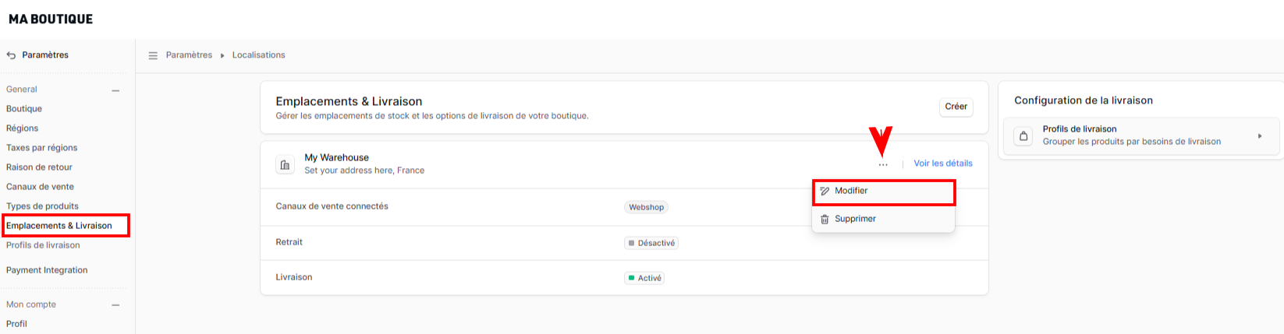Click the My Warehouse building icon
This screenshot has height=334, width=1284.
285,165
